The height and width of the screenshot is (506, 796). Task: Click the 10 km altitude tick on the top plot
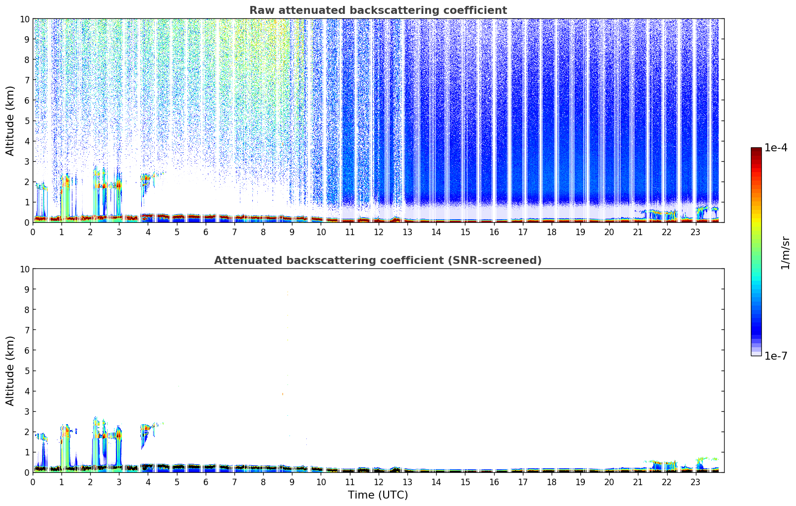click(x=24, y=19)
